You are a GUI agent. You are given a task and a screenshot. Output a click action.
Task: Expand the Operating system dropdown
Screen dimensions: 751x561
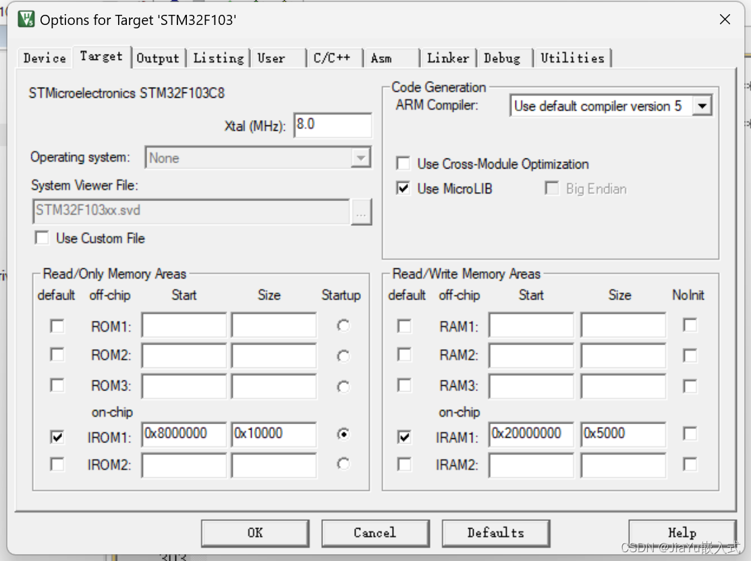[x=360, y=158]
